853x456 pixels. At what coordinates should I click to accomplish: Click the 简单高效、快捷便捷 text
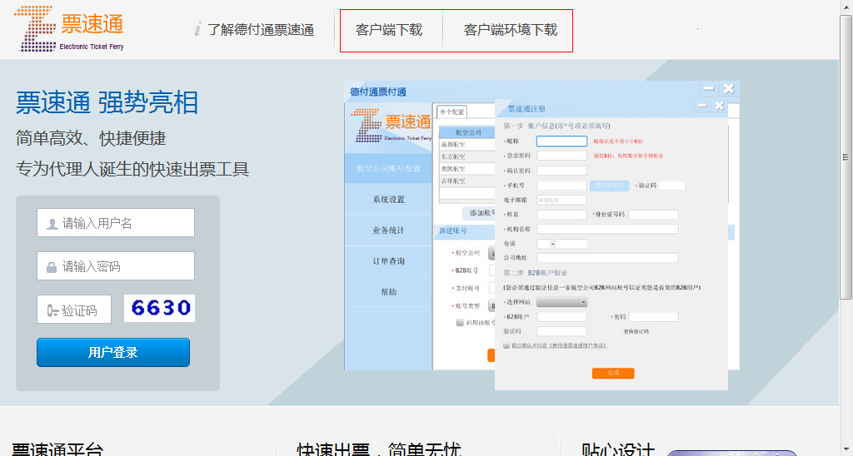click(x=91, y=138)
